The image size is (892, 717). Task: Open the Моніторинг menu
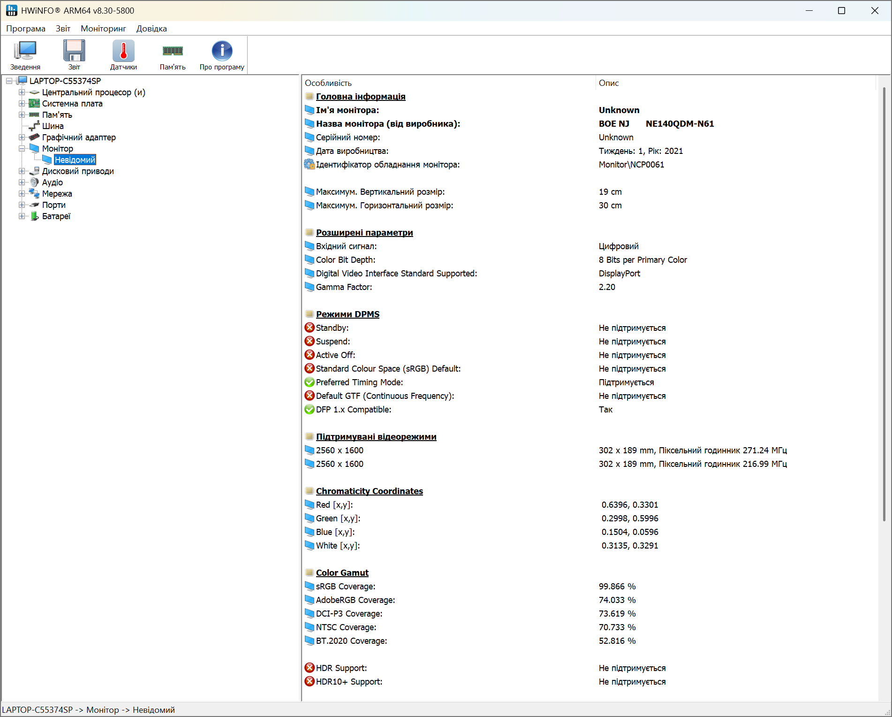[x=103, y=29]
